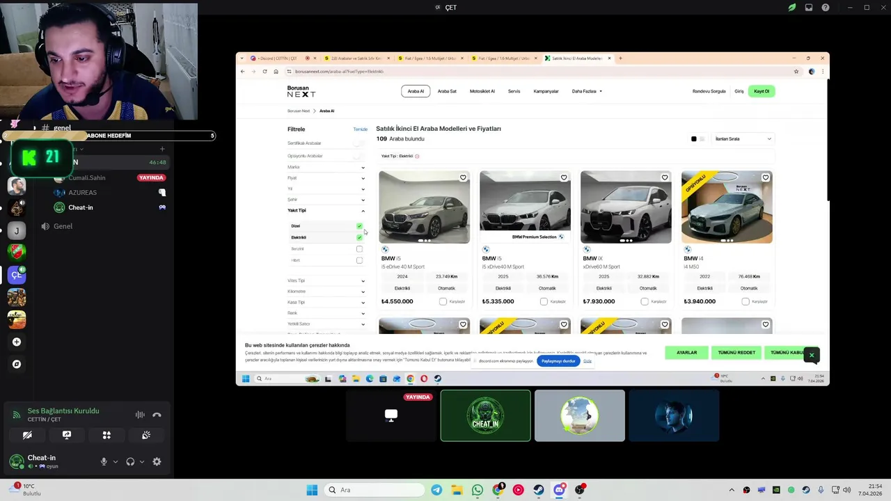Collapse the Yakıt Tipi filter
The height and width of the screenshot is (501, 891).
click(326, 210)
